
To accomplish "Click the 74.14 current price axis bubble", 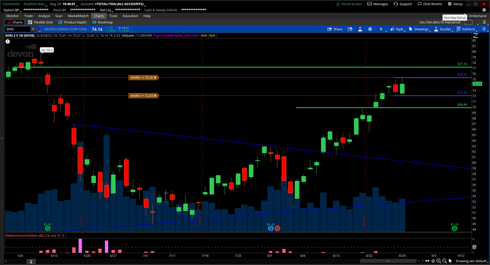I will [x=477, y=84].
